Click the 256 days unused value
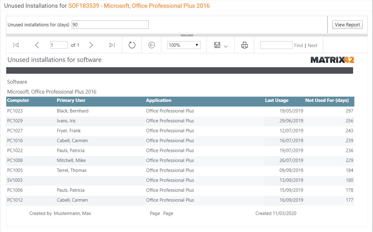Screen dimensions: 373x232 349,121
